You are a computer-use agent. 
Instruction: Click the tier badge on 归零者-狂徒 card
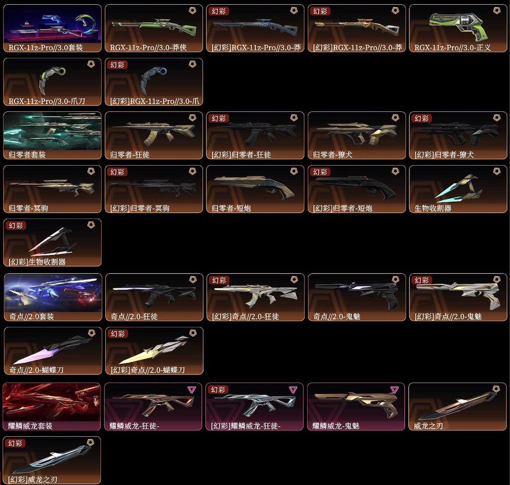pos(193,117)
